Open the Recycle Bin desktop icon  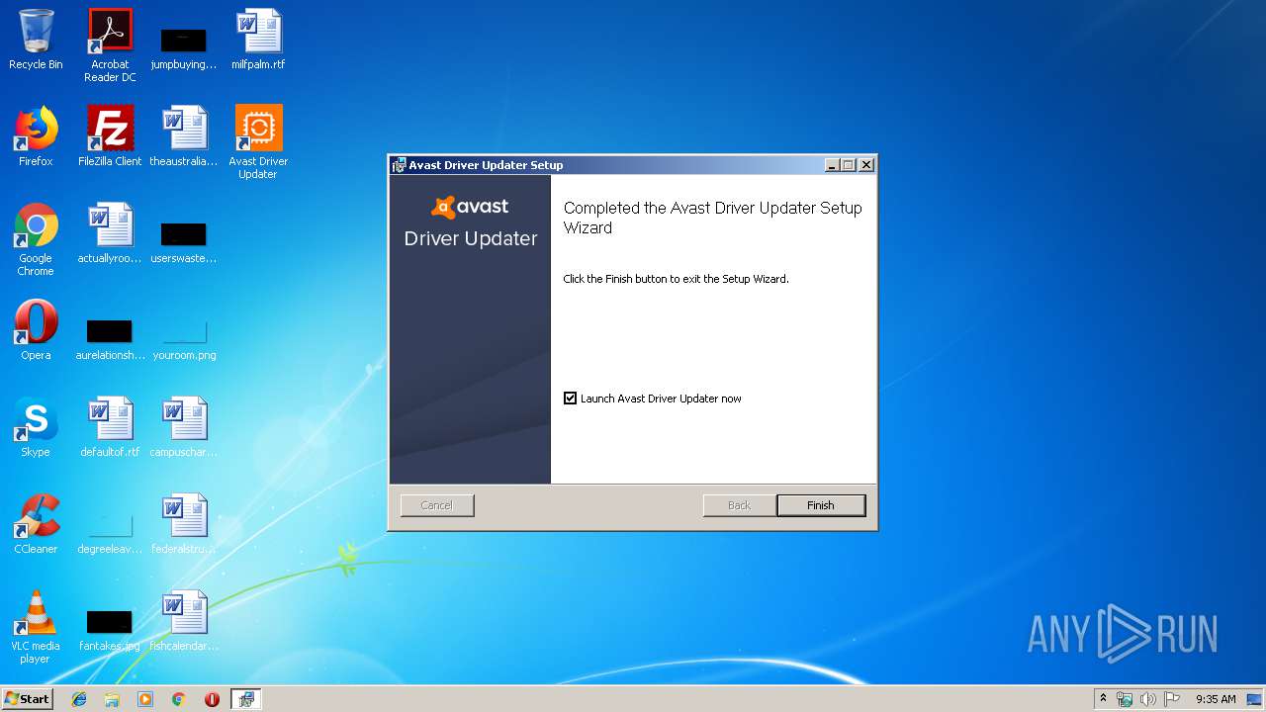[36, 41]
